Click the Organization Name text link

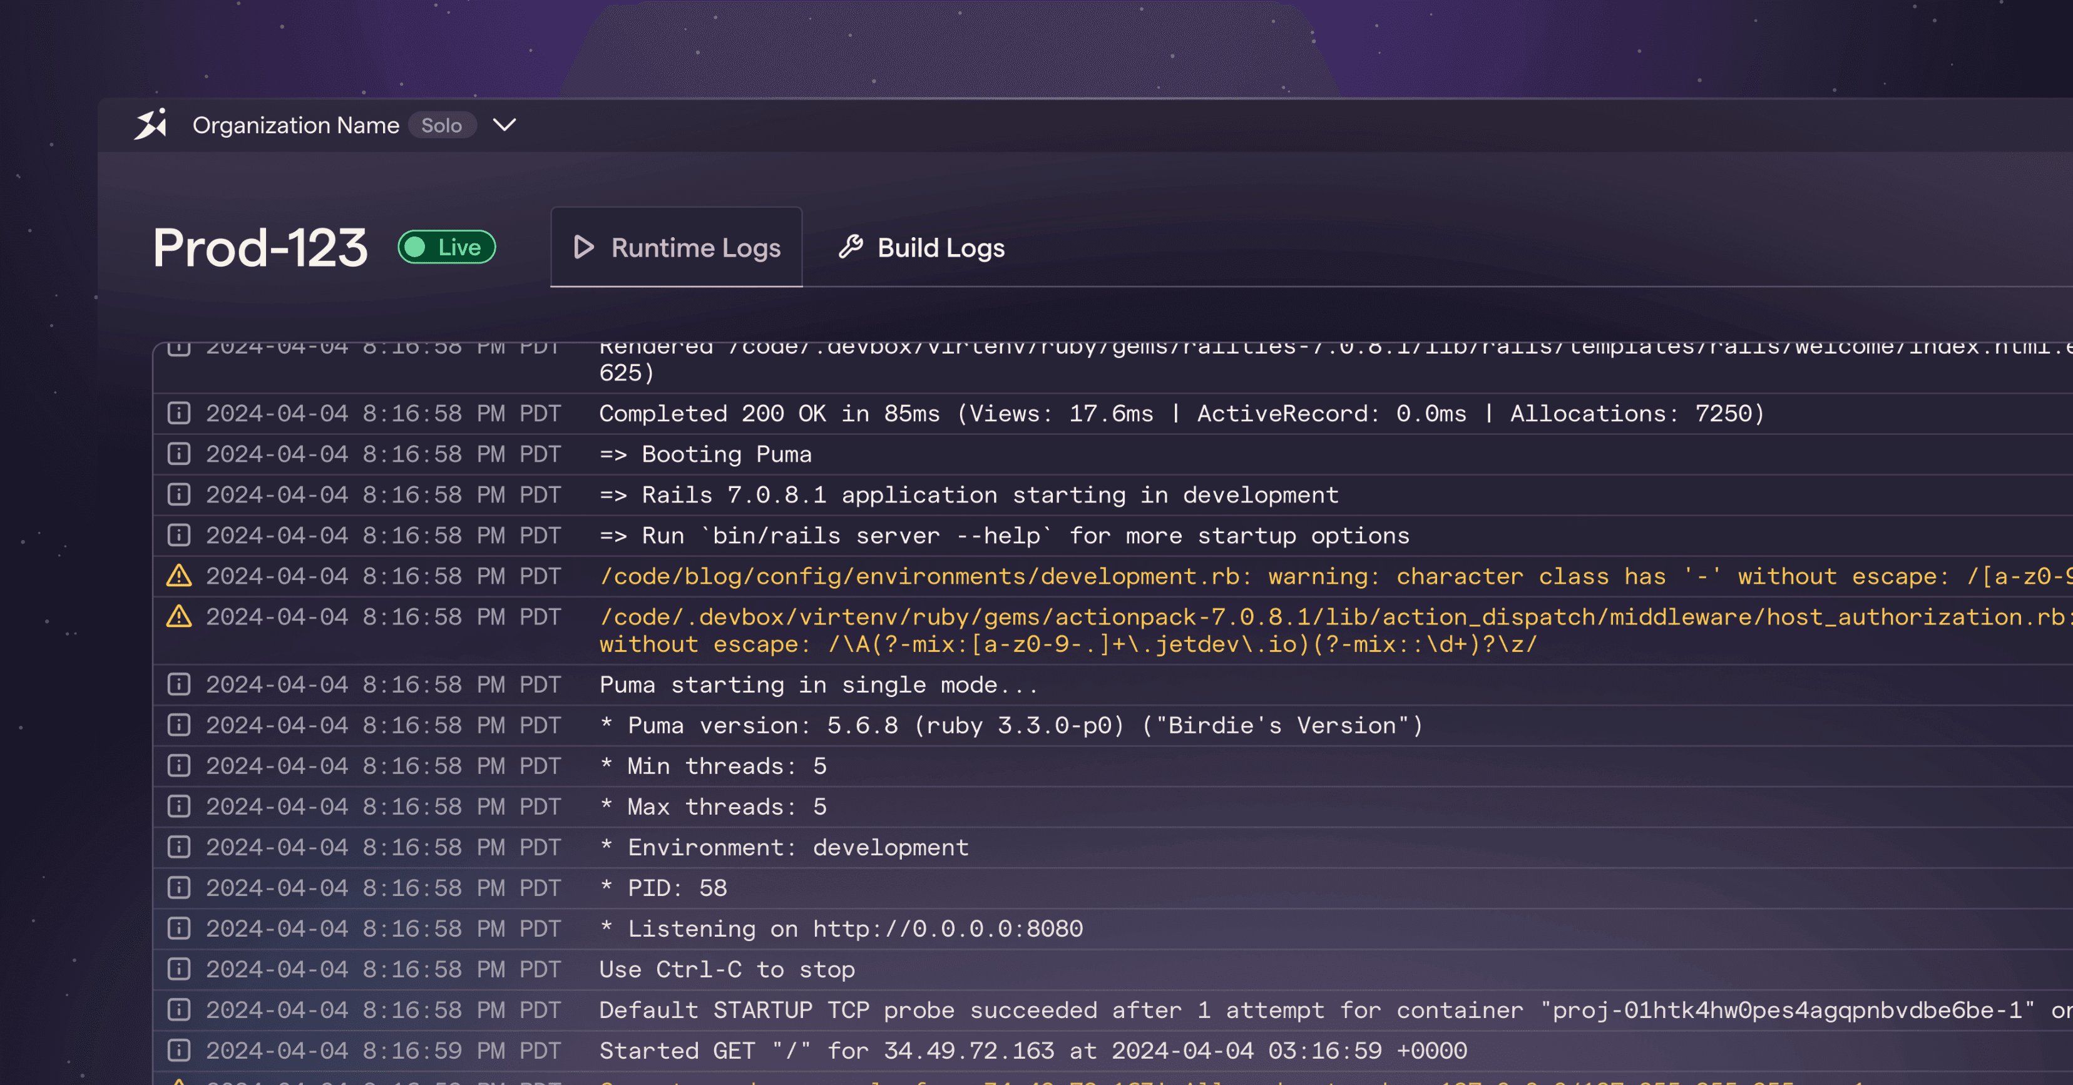pos(295,125)
